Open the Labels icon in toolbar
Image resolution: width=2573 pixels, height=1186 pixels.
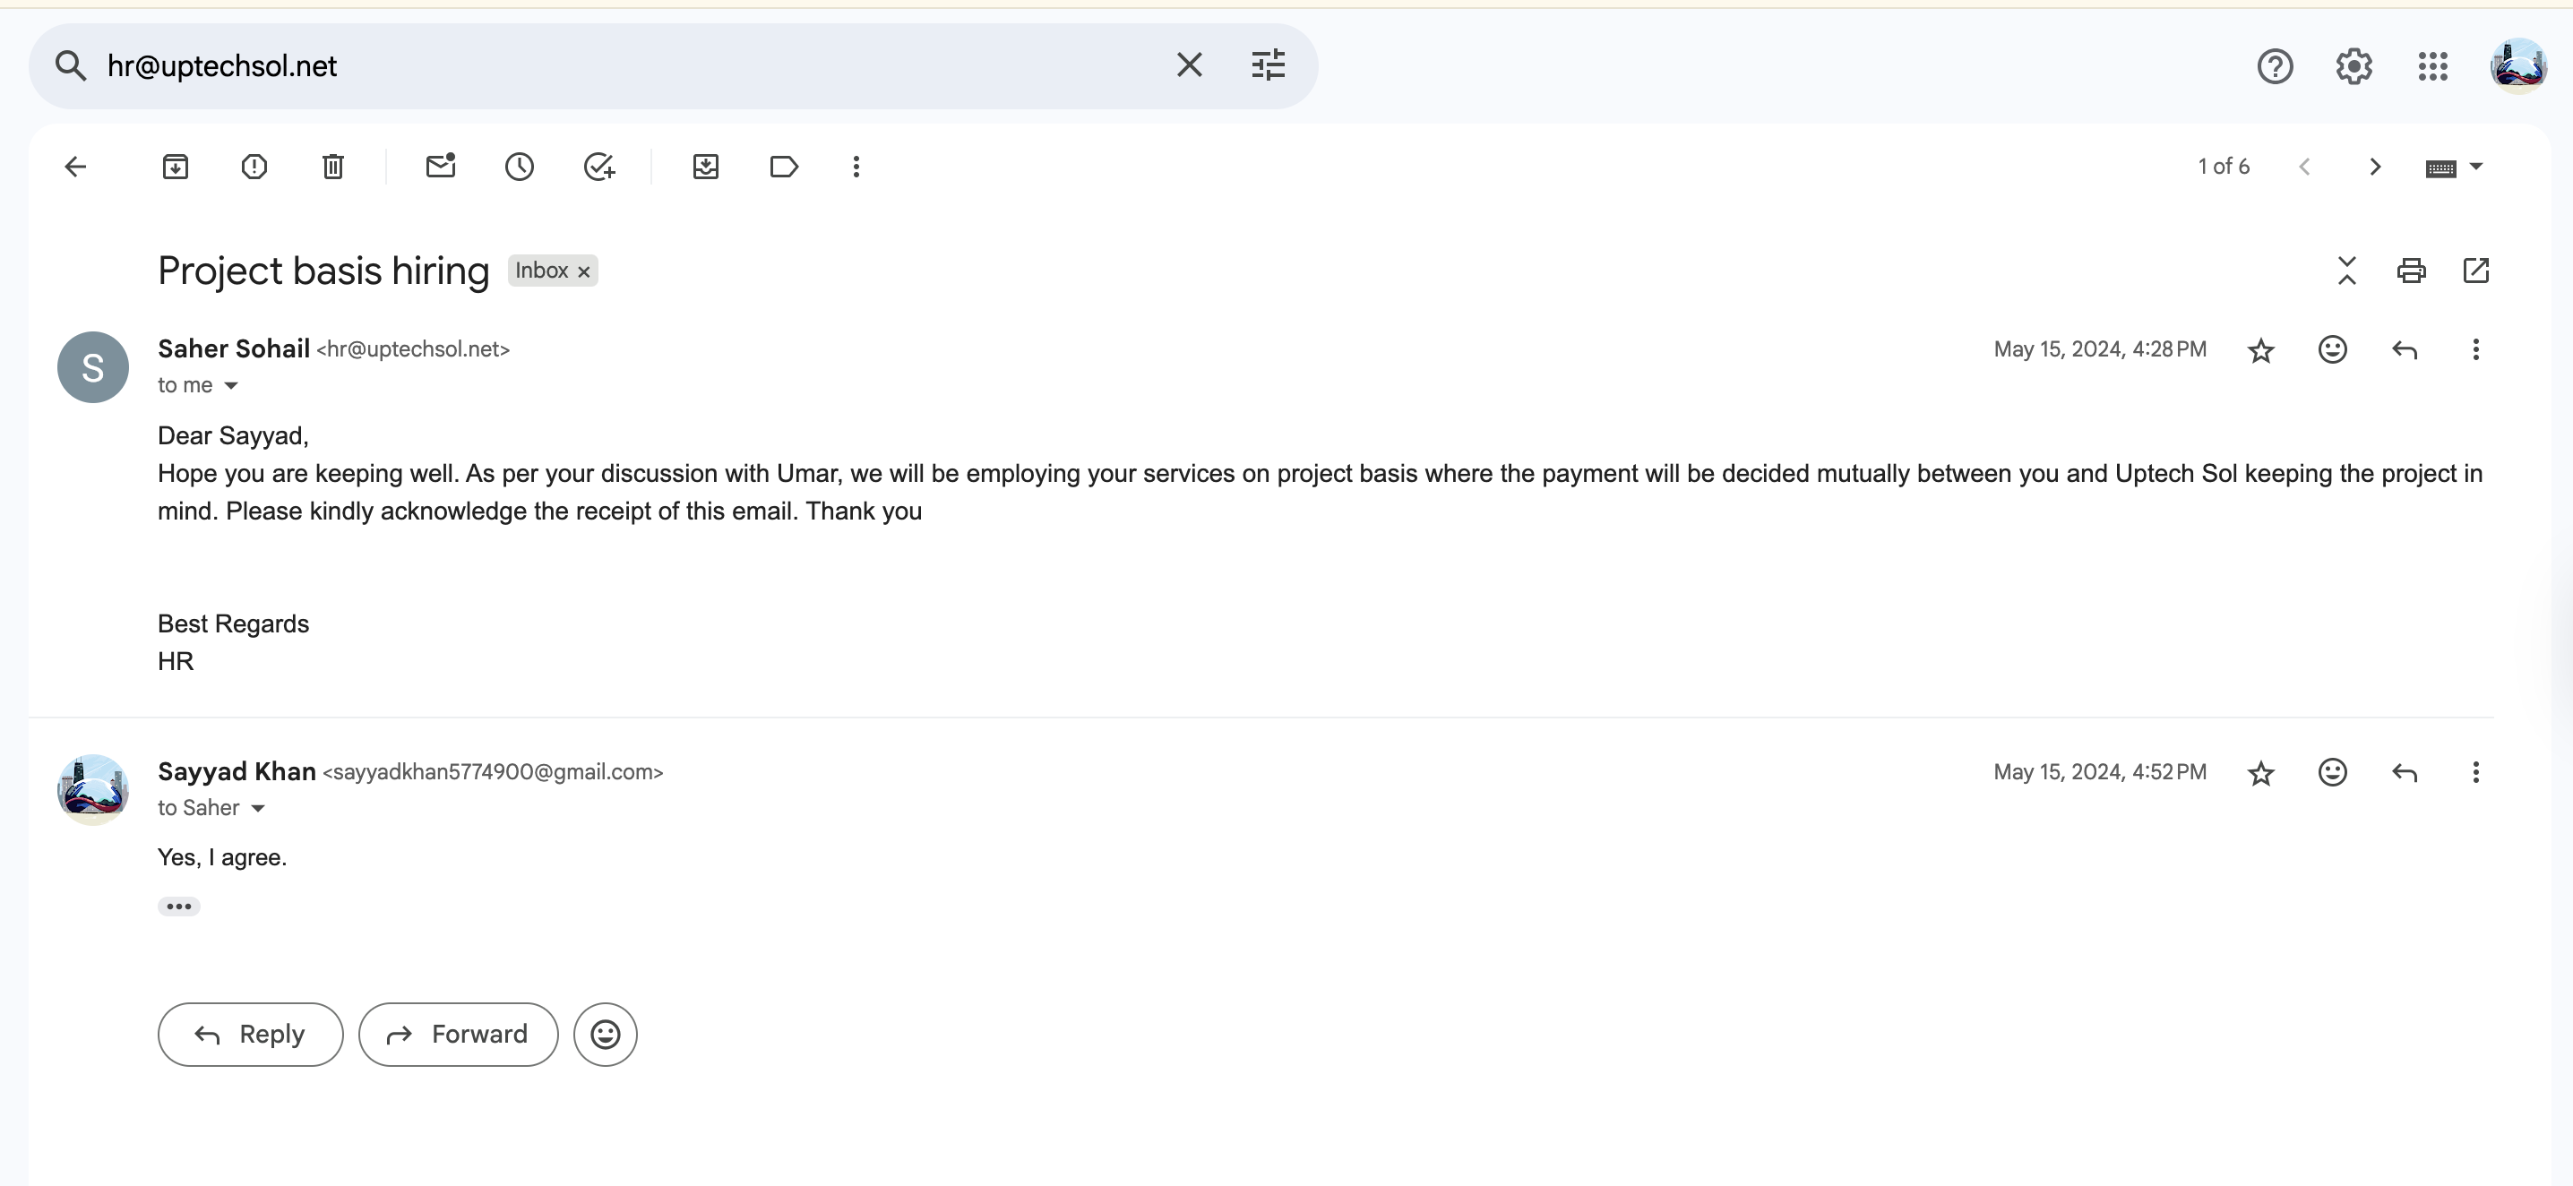click(784, 167)
